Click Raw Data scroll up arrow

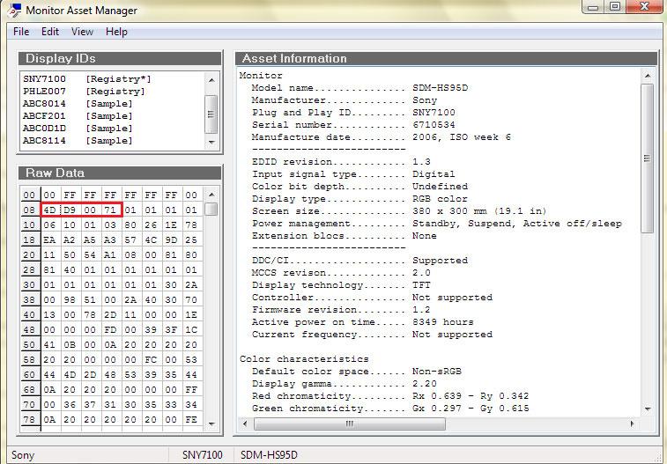(x=211, y=195)
